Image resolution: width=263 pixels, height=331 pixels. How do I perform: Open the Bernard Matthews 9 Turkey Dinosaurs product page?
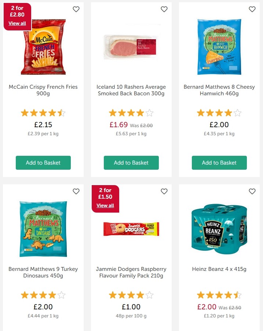point(43,272)
